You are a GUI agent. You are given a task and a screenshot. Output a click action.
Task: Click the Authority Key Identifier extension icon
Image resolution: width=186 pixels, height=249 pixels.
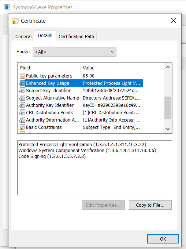22,105
